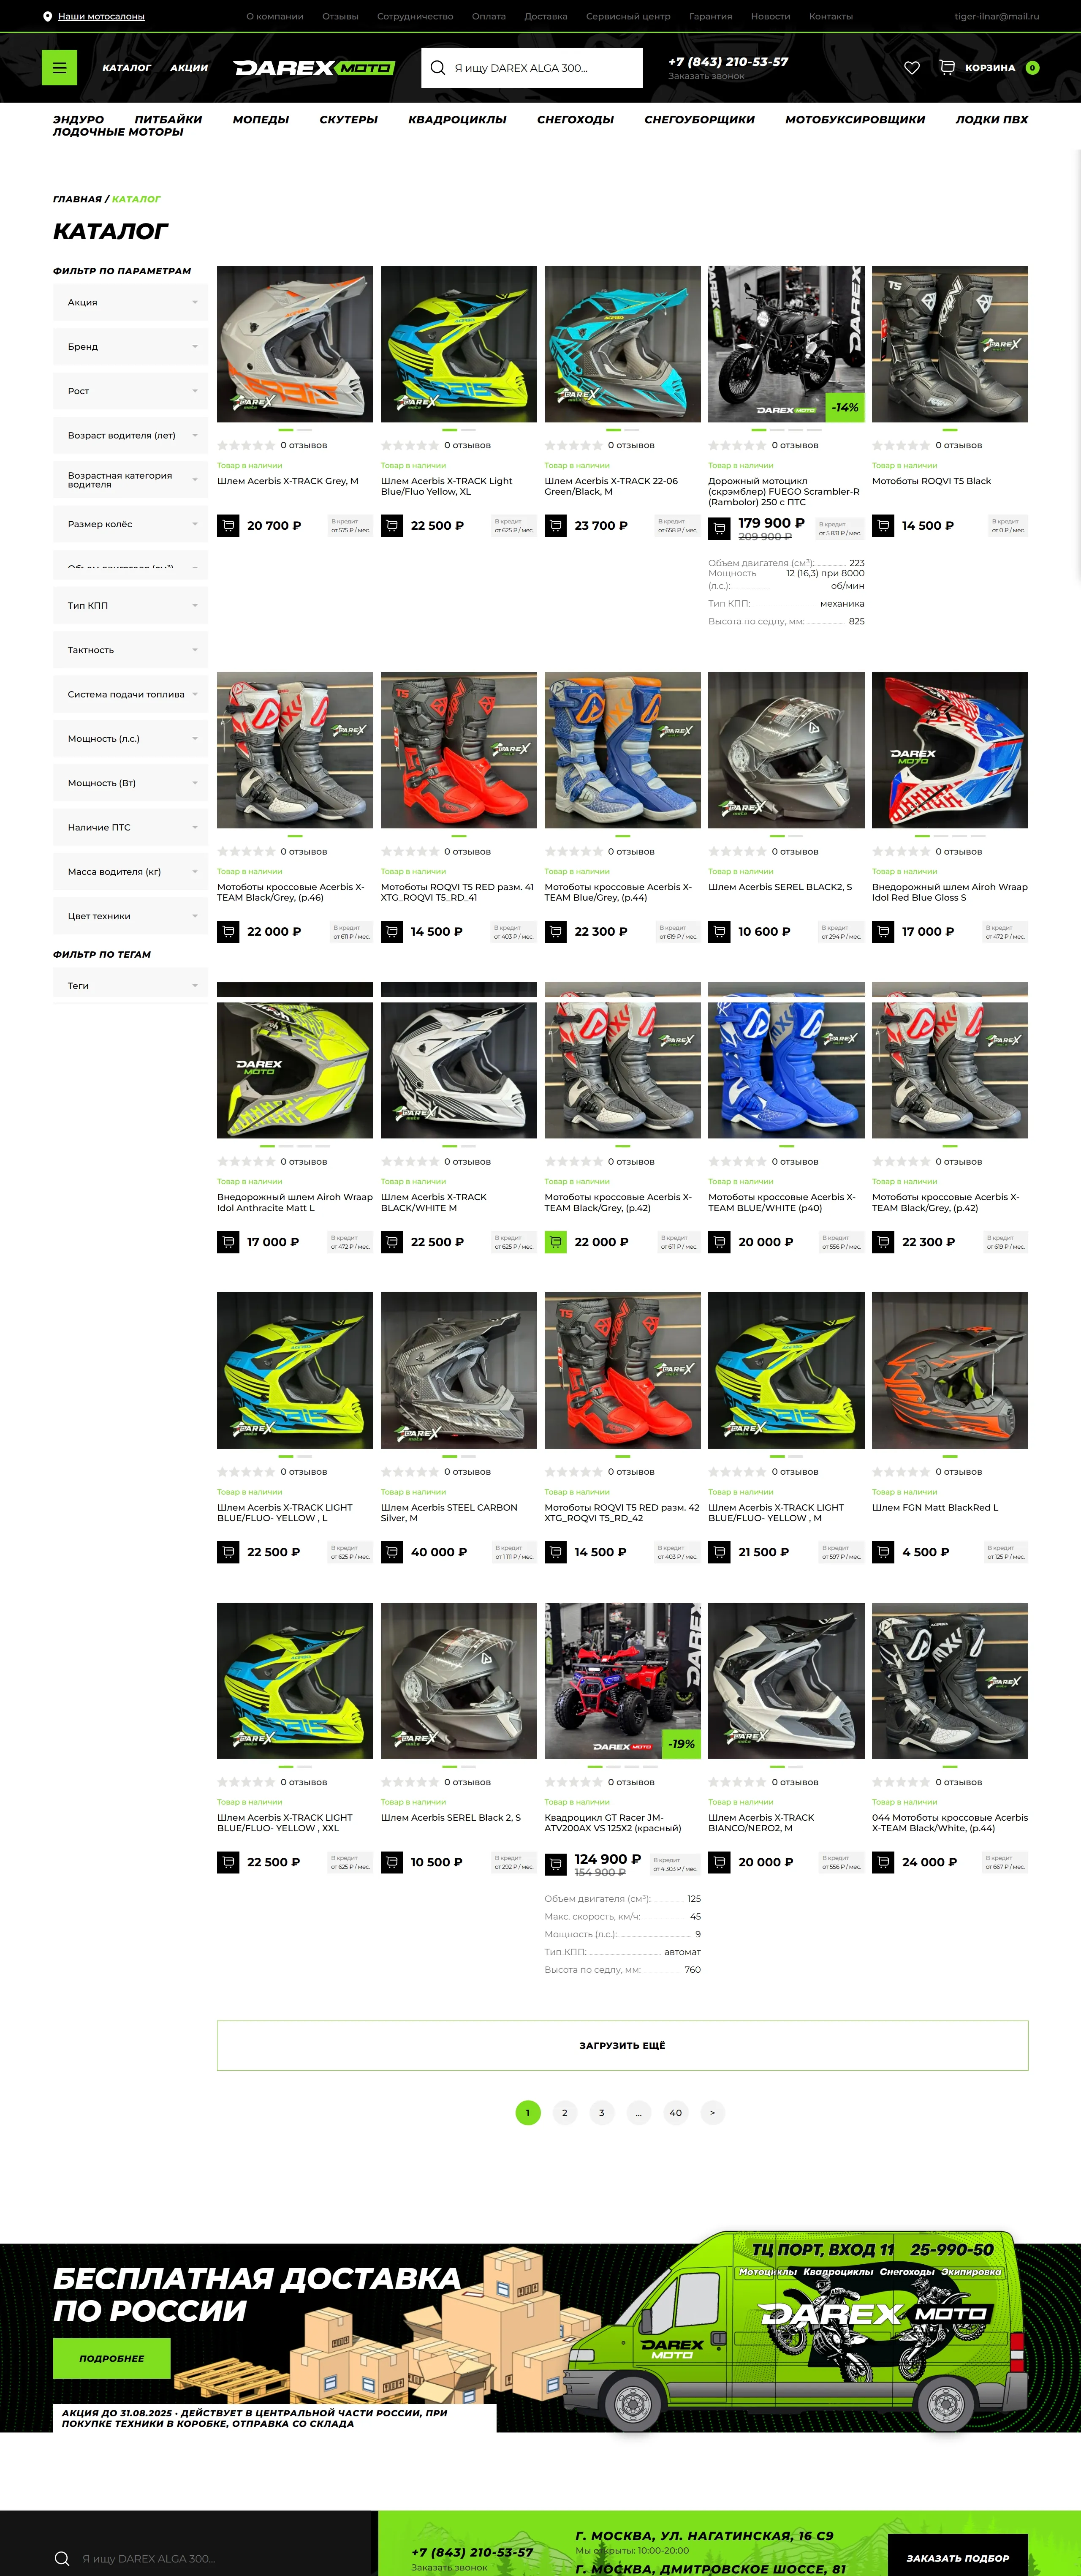
Task: Click the ПОДРОБНЕЕ button on delivery banner
Action: 112,2358
